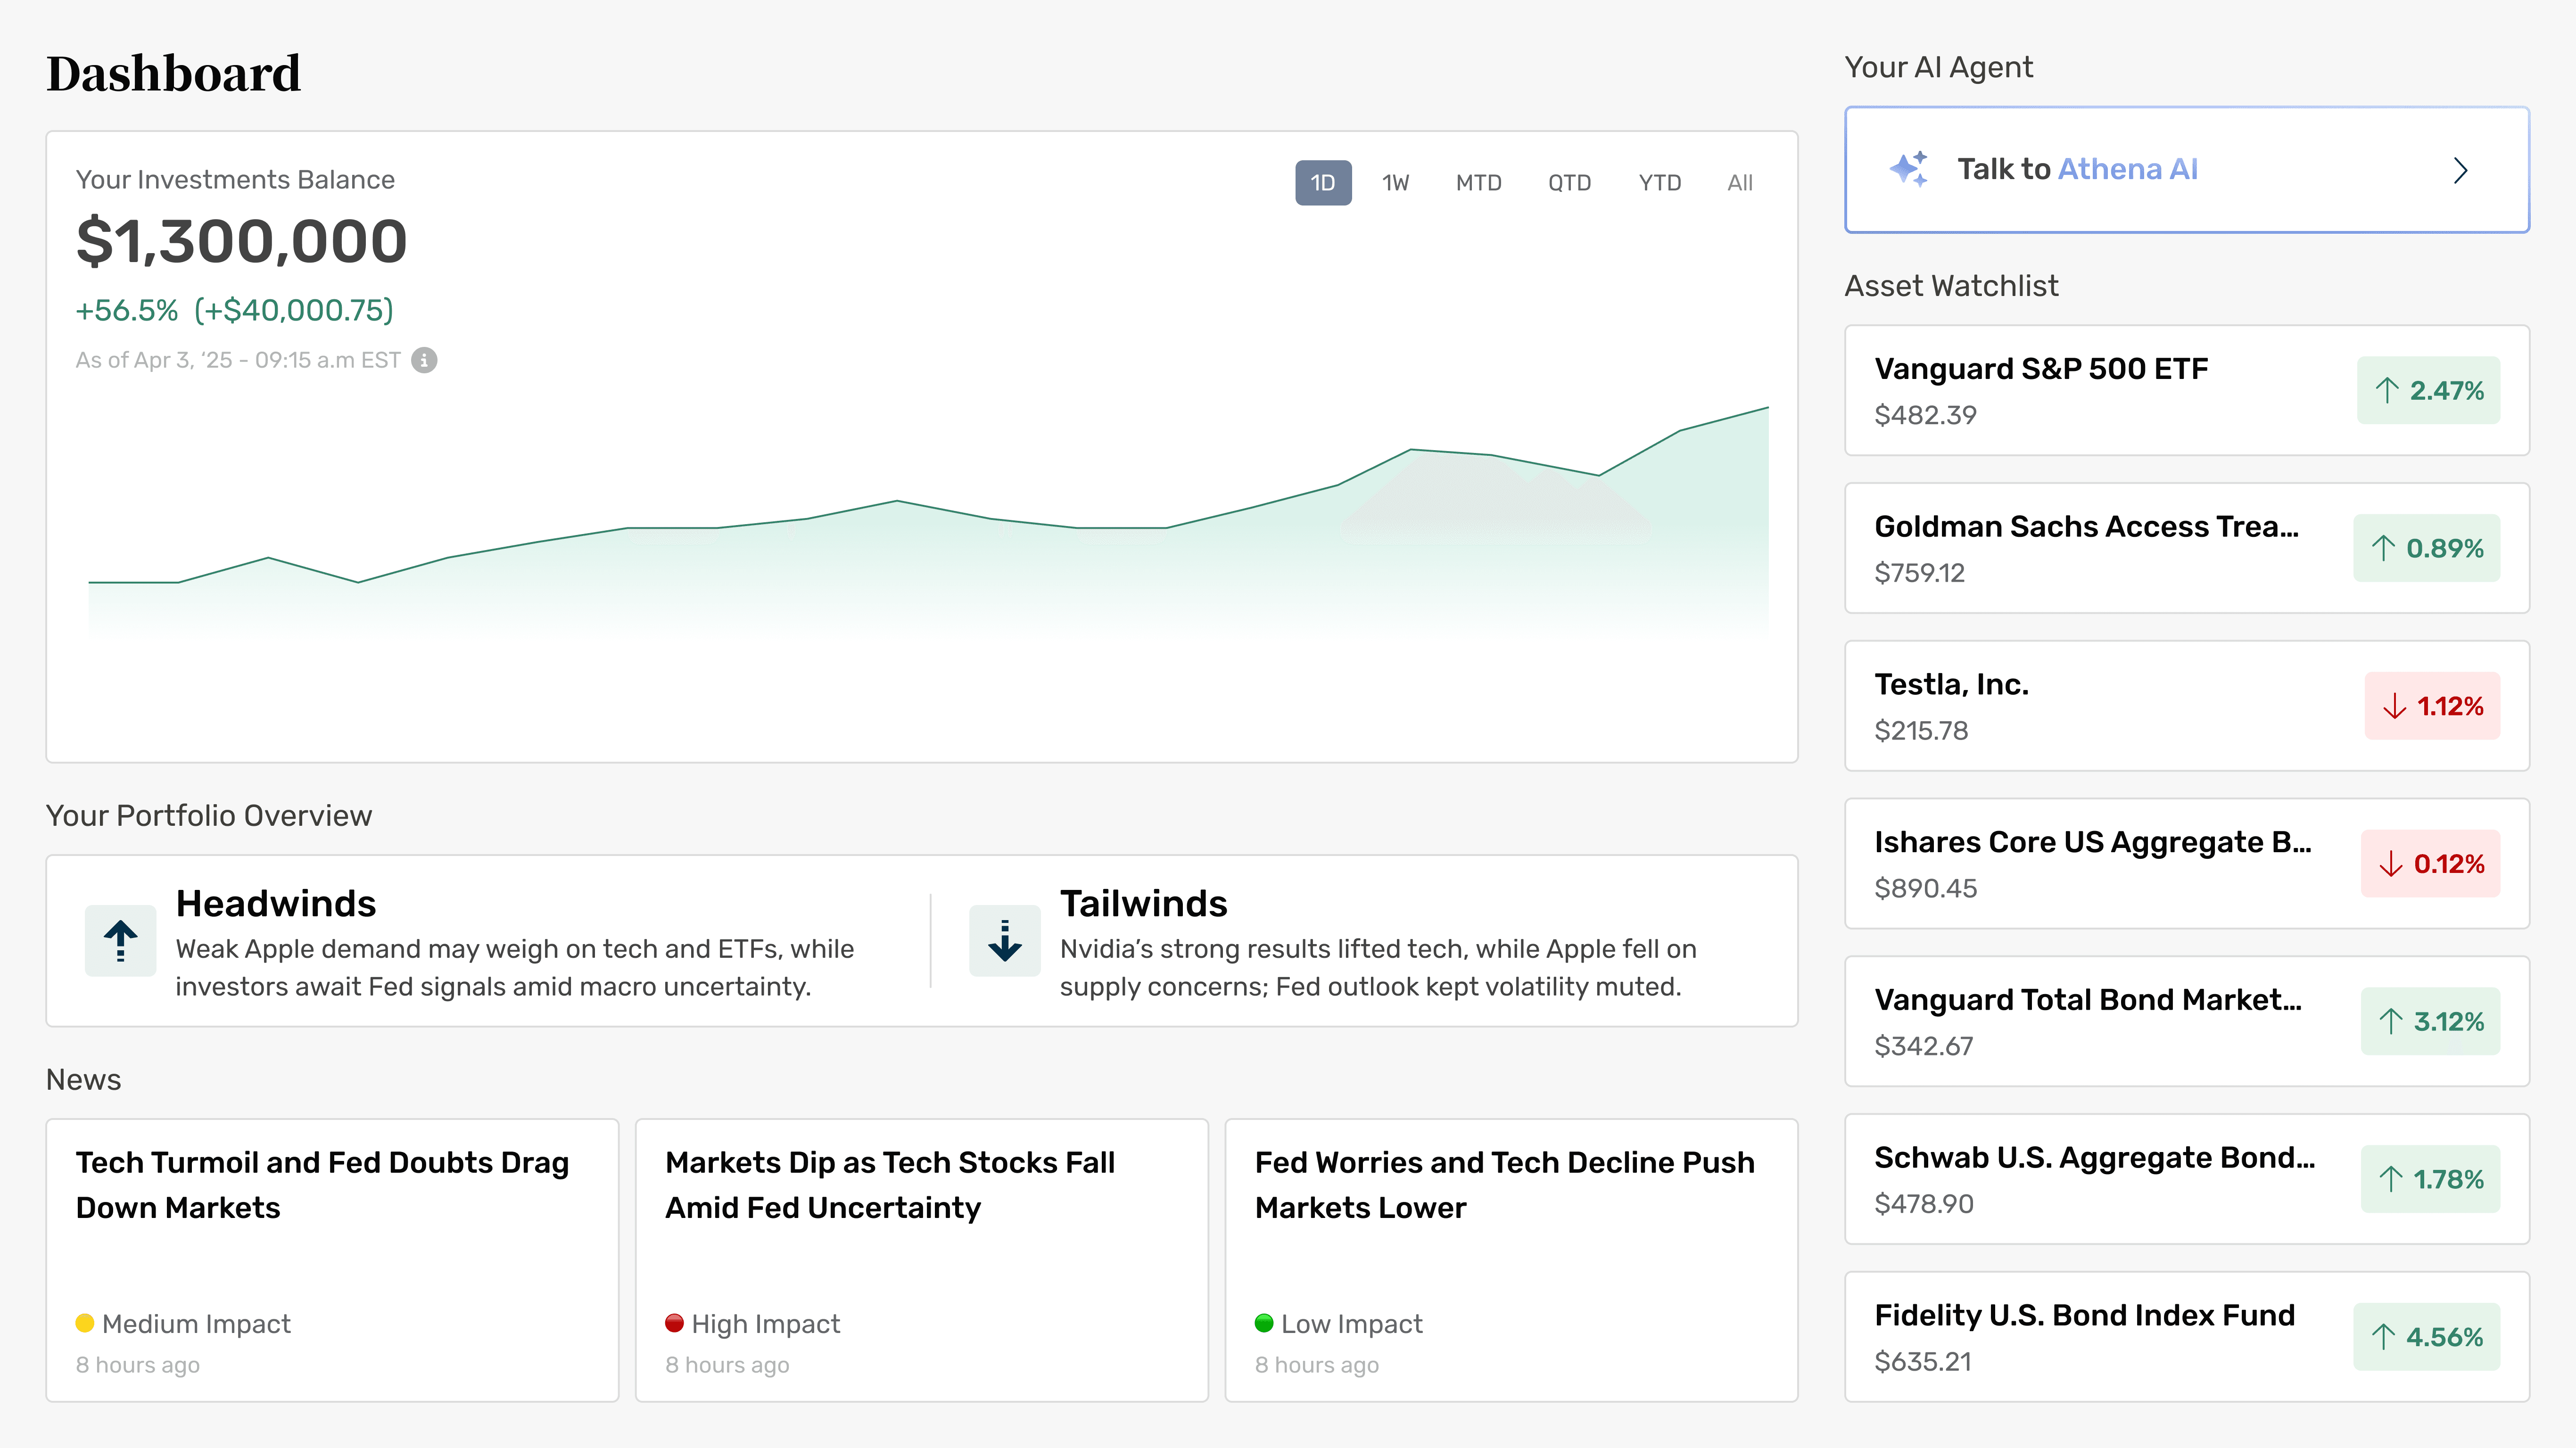This screenshot has height=1448, width=2576.
Task: Click the red High Impact dot
Action: 674,1323
